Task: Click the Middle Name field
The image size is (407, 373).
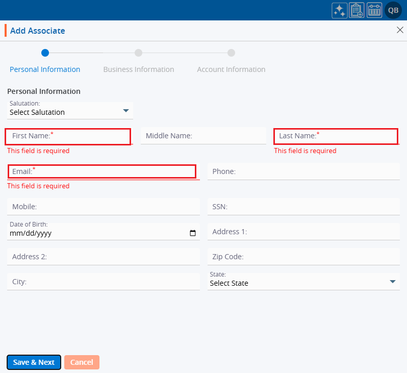Action: tap(203, 136)
